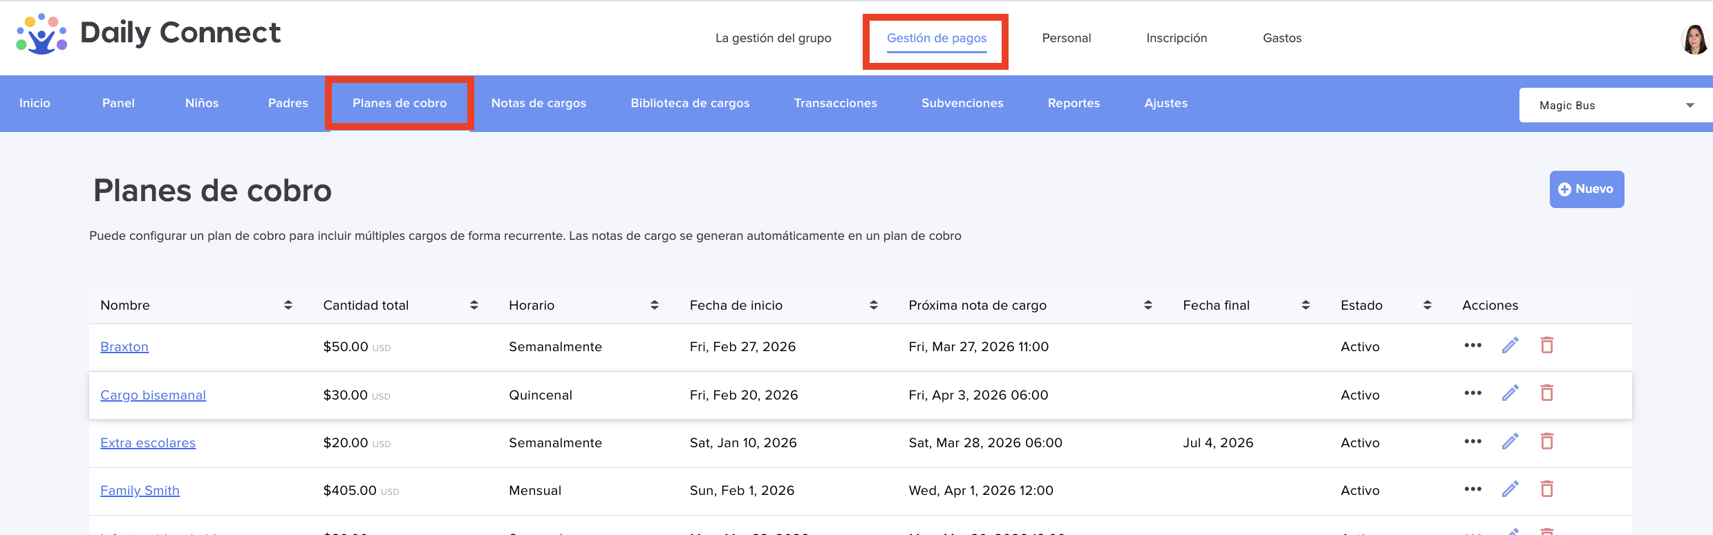This screenshot has width=1713, height=535.
Task: Click Activo status in Extra escolares row
Action: (1360, 442)
